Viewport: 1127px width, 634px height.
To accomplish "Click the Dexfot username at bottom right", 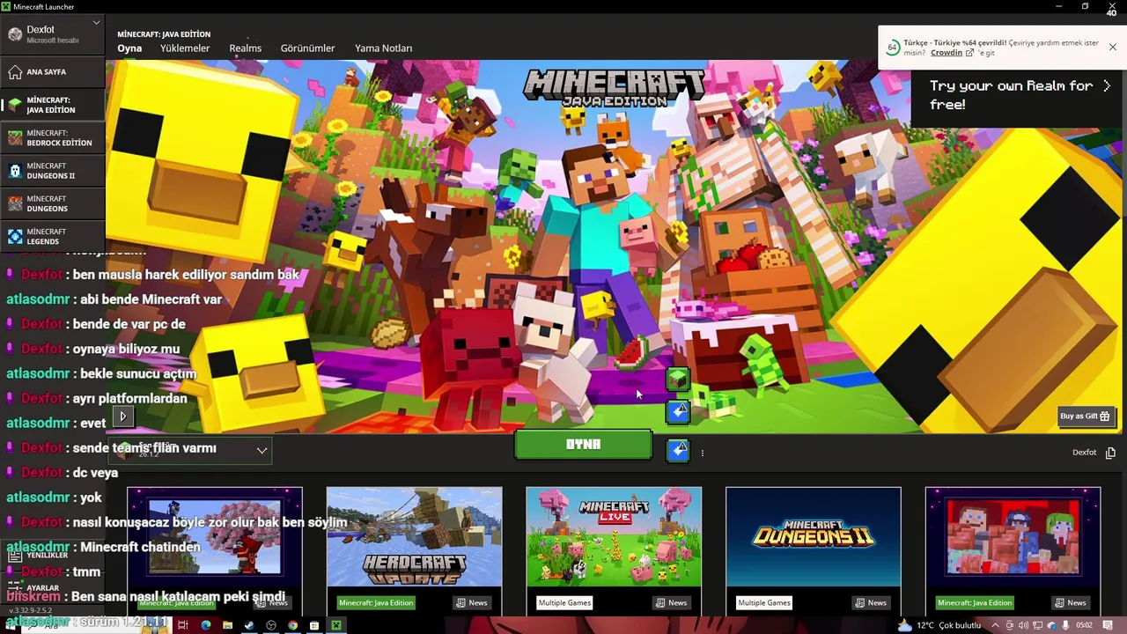I will point(1084,453).
